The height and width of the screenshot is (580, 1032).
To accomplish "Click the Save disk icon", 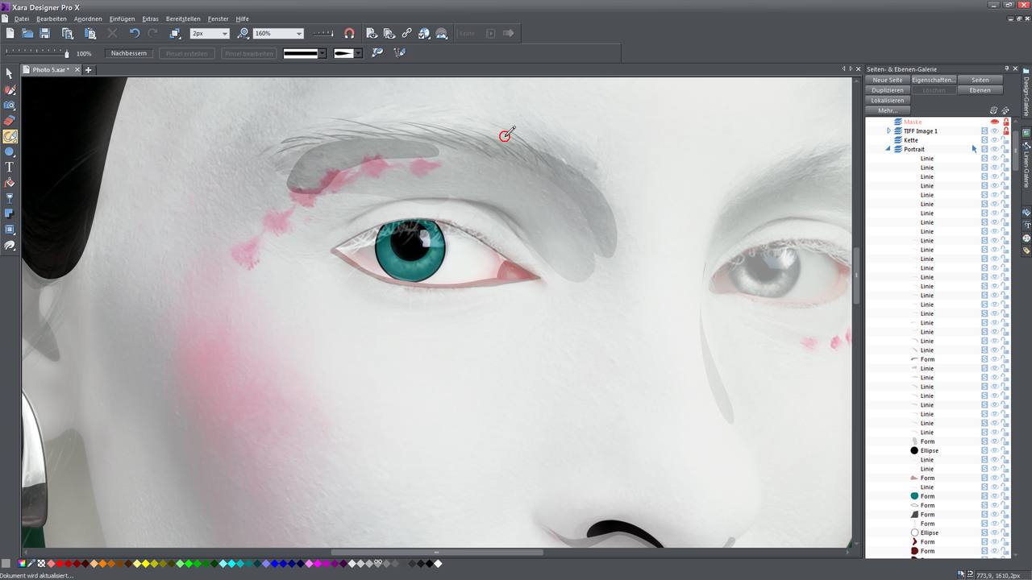I will pos(45,33).
